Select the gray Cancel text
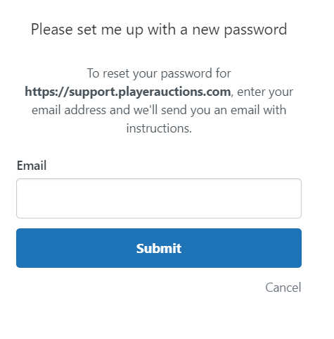The width and height of the screenshot is (334, 339). pyautogui.click(x=283, y=288)
